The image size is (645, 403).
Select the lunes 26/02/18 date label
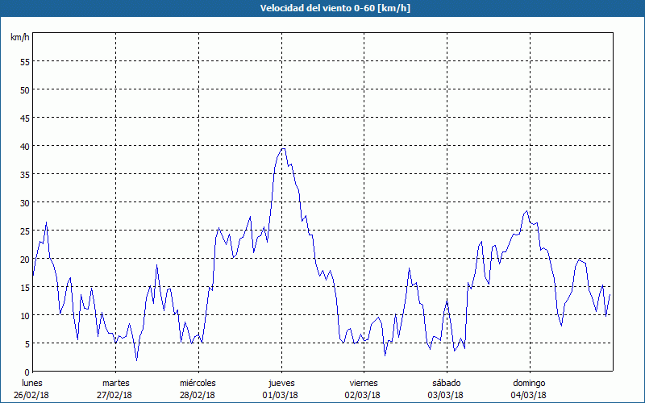click(x=32, y=388)
